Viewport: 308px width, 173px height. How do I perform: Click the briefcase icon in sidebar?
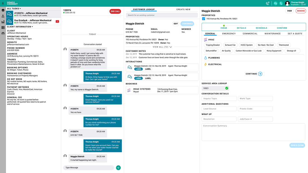(x=3, y=33)
